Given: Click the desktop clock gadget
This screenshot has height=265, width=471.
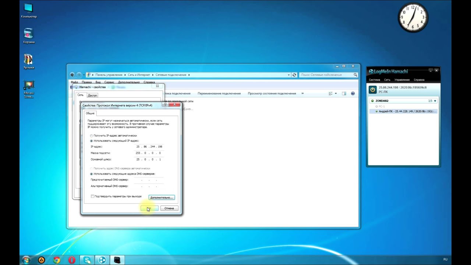Looking at the screenshot, I should tap(413, 18).
